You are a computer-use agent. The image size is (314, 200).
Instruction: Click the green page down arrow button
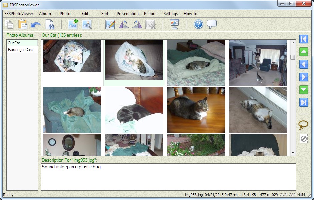[304, 89]
